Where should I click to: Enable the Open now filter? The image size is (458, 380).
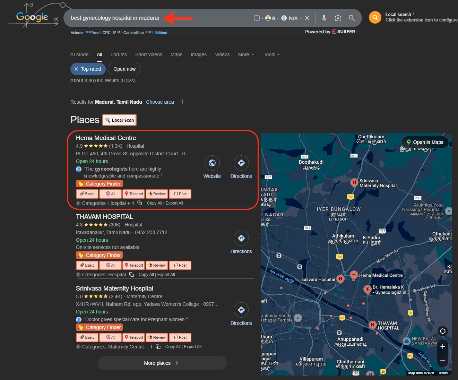[x=124, y=69]
